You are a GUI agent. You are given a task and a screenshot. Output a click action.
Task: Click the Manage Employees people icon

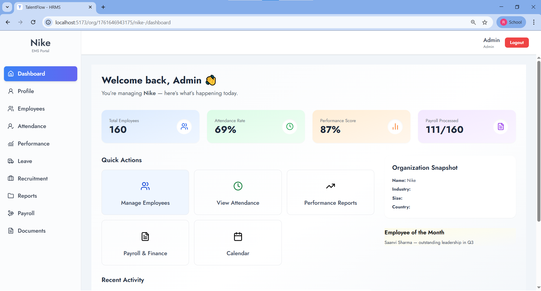(145, 186)
